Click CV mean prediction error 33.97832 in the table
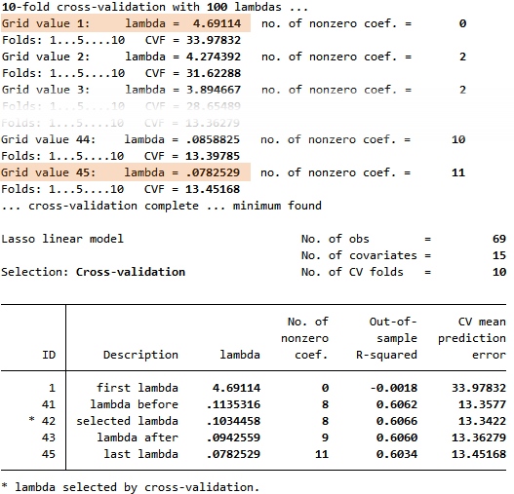The image size is (514, 494). [x=479, y=388]
